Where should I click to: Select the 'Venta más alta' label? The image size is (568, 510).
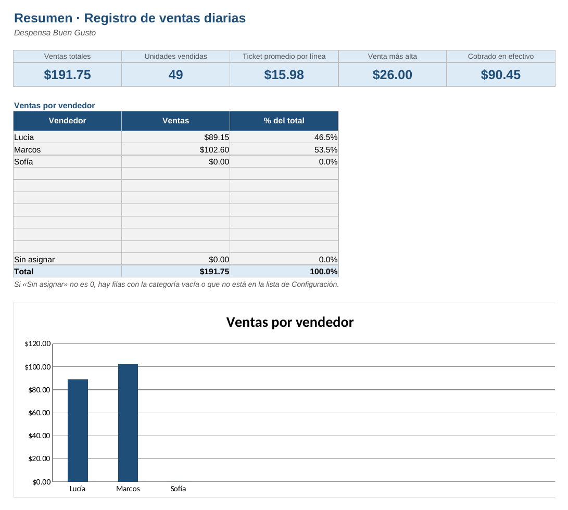click(393, 57)
